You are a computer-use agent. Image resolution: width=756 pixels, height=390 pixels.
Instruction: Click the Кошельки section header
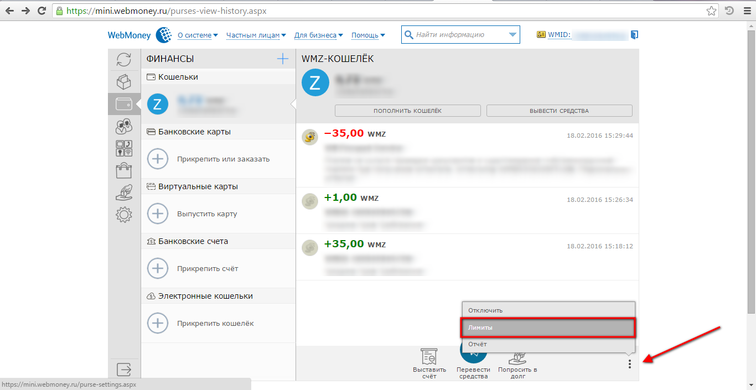point(218,77)
